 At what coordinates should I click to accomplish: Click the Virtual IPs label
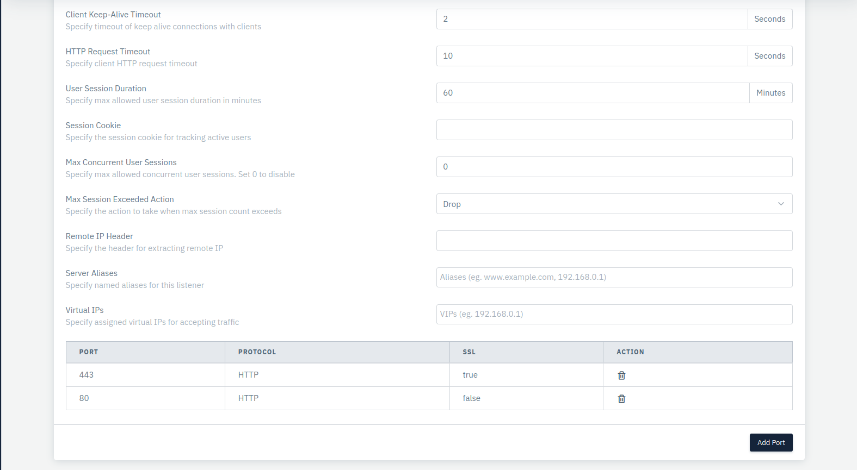pyautogui.click(x=84, y=310)
